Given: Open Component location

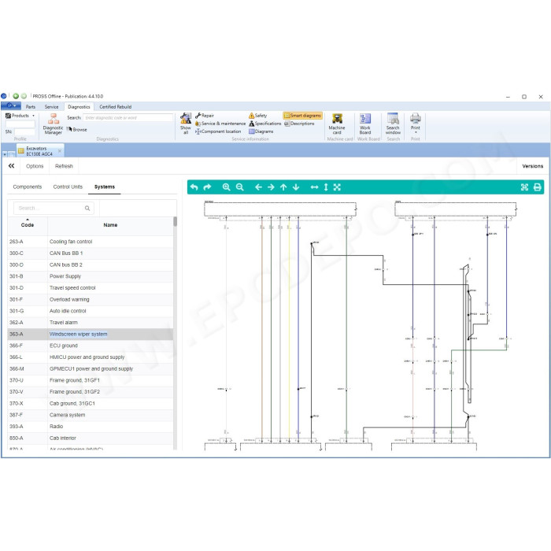Looking at the screenshot, I should click(218, 131).
